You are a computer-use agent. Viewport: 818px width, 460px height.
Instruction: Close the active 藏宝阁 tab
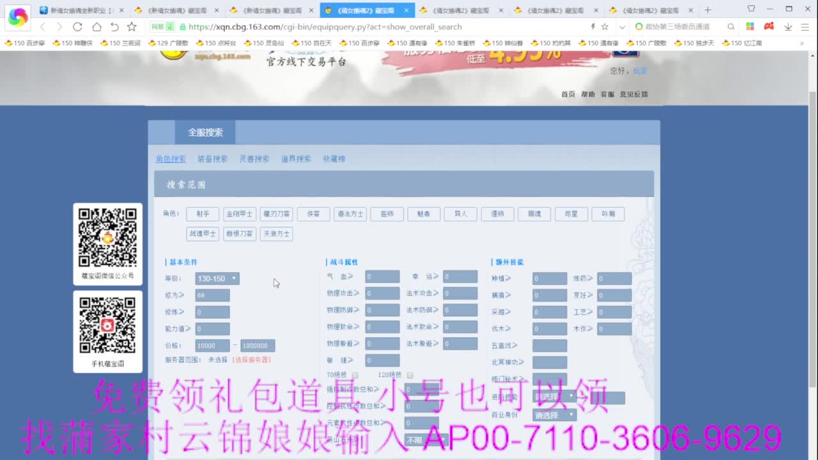coord(406,10)
